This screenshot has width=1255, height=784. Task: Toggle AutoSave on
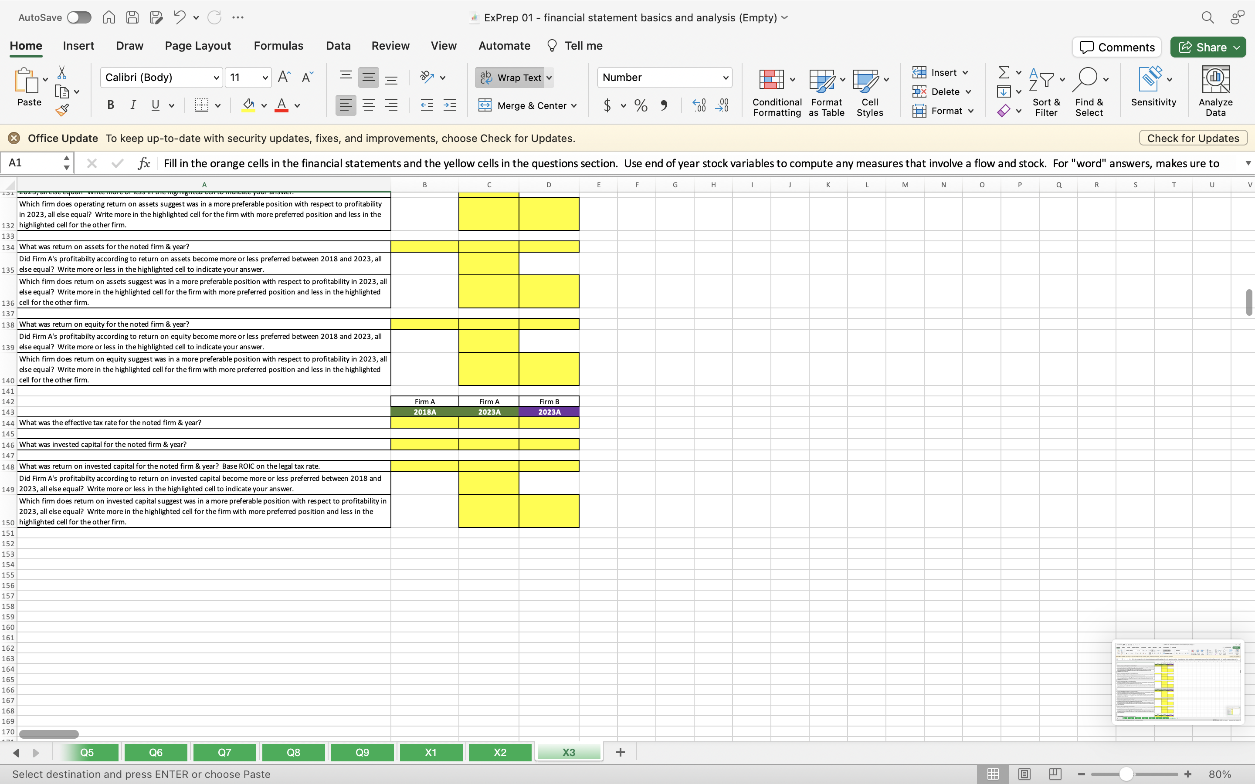(x=79, y=17)
